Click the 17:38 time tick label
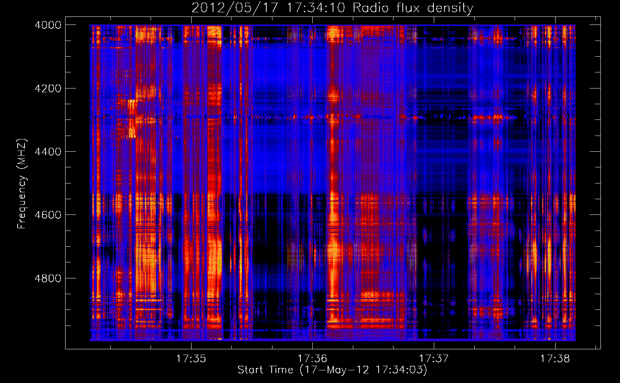620x383 pixels. coord(555,358)
